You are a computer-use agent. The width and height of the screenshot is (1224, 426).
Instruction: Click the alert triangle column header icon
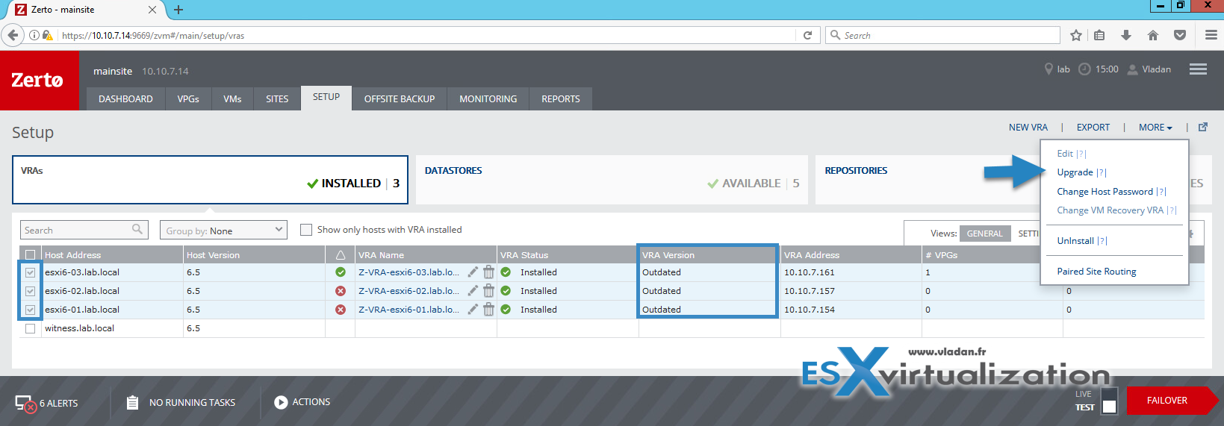point(341,255)
